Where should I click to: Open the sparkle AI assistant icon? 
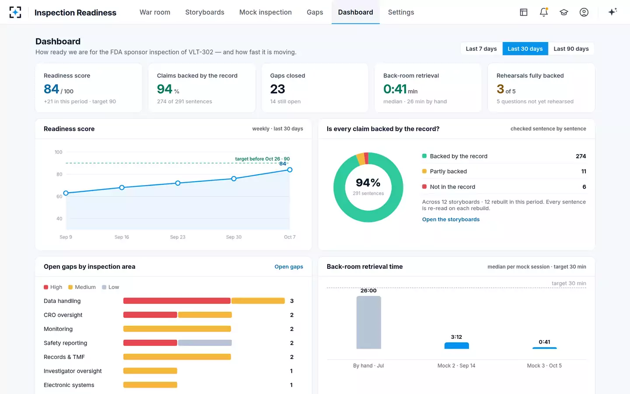pos(612,12)
